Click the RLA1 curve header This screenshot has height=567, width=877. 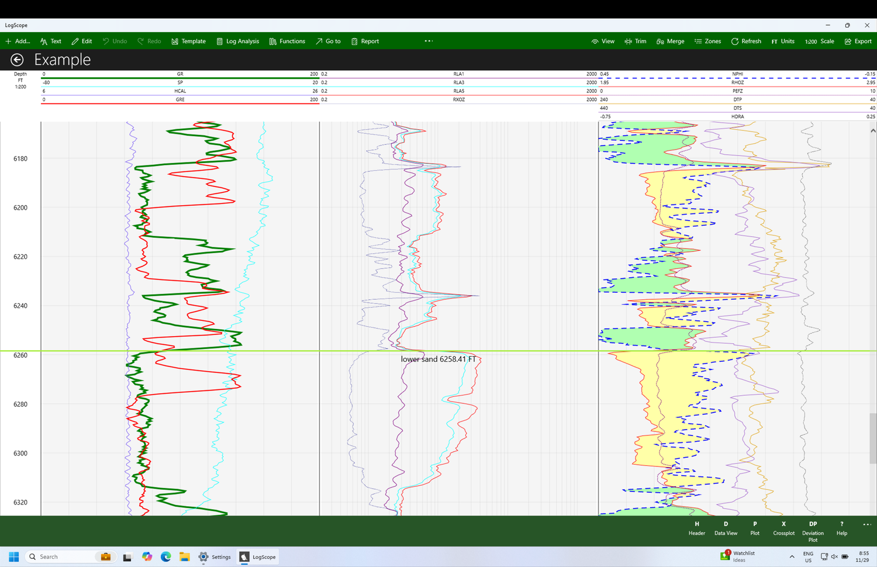[459, 74]
